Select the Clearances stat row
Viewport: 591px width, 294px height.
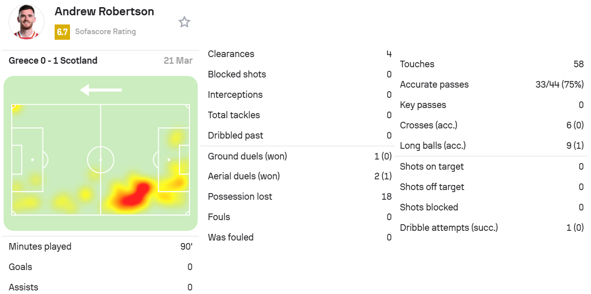point(300,54)
